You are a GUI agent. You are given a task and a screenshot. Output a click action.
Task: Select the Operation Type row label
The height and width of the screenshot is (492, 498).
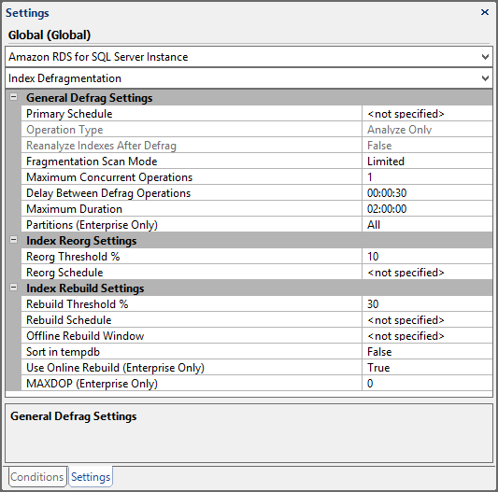tap(64, 130)
